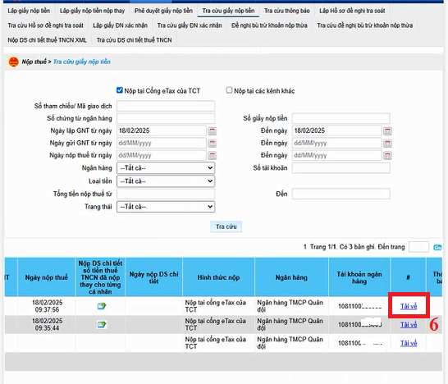Click Tải về link in third result row
The height and width of the screenshot is (384, 448).
pyautogui.click(x=409, y=343)
